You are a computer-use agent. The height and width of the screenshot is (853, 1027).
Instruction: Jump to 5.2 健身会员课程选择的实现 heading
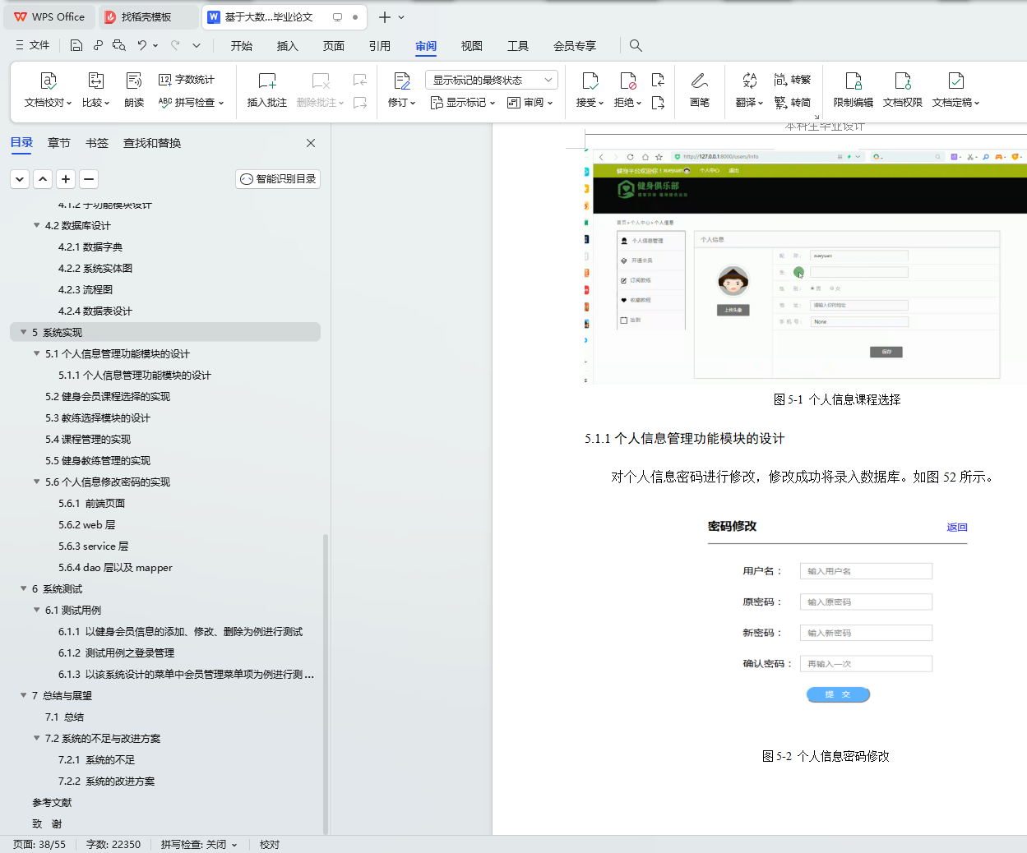[108, 396]
